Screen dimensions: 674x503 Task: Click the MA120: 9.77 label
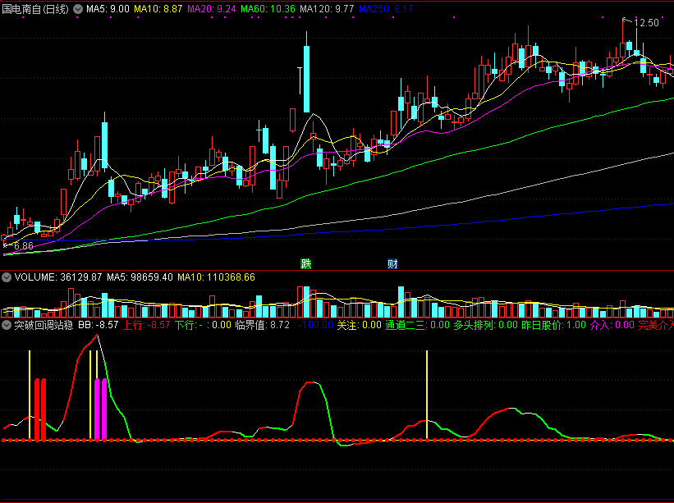pyautogui.click(x=327, y=9)
